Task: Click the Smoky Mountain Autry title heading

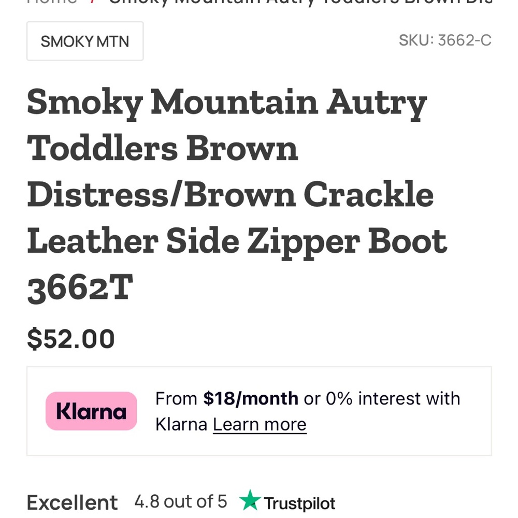Action: [226, 102]
